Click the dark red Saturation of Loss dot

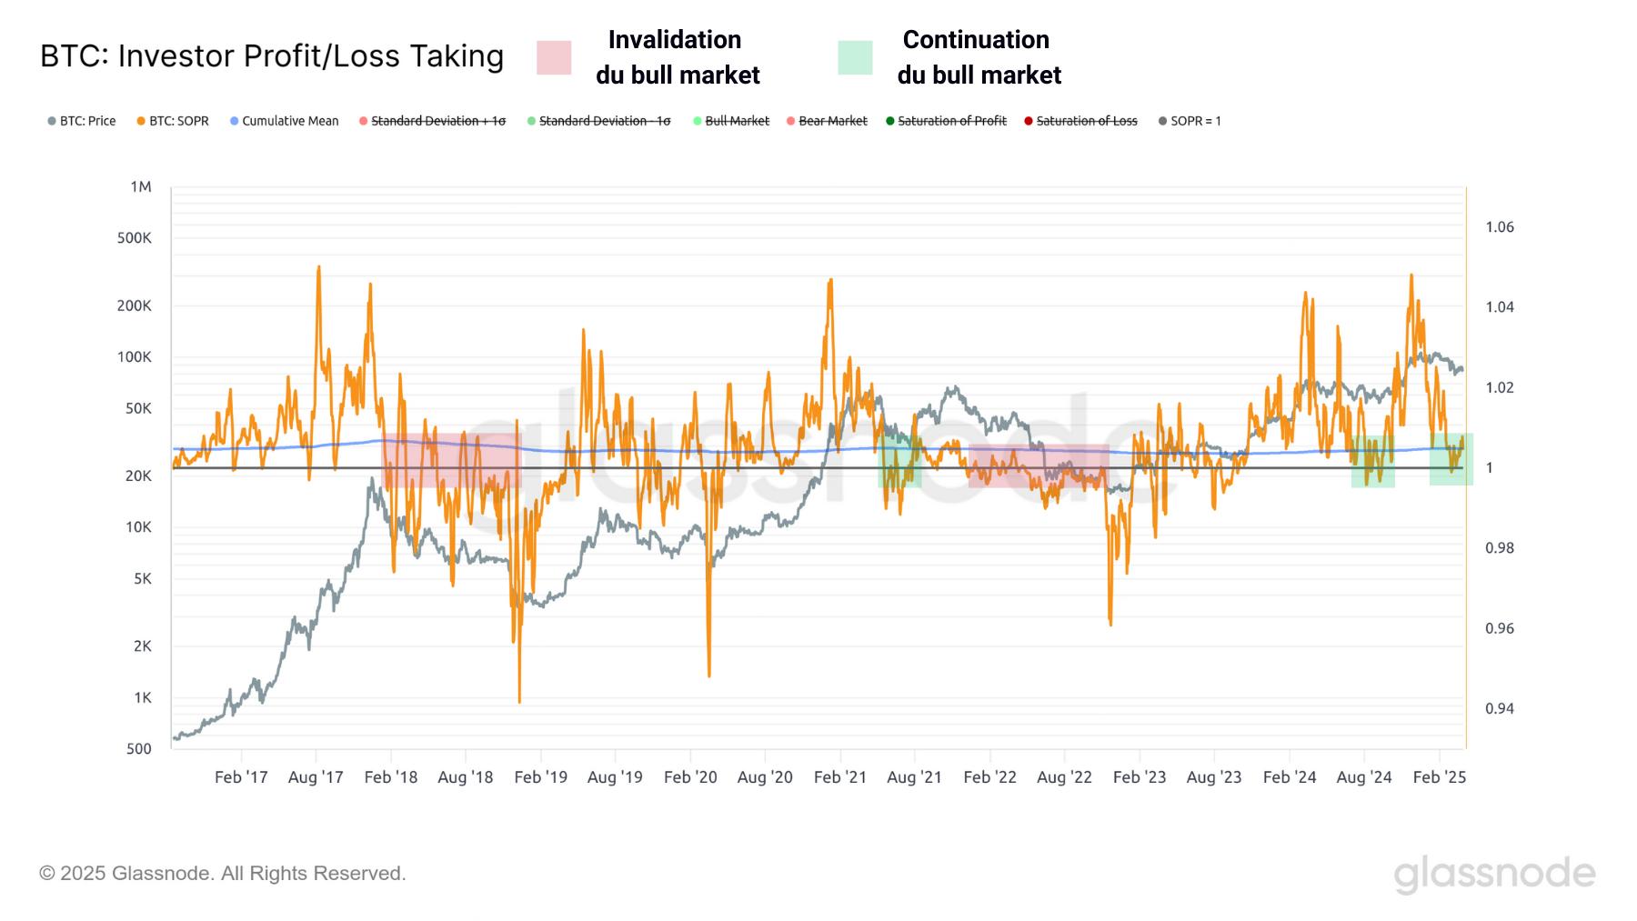1028,120
